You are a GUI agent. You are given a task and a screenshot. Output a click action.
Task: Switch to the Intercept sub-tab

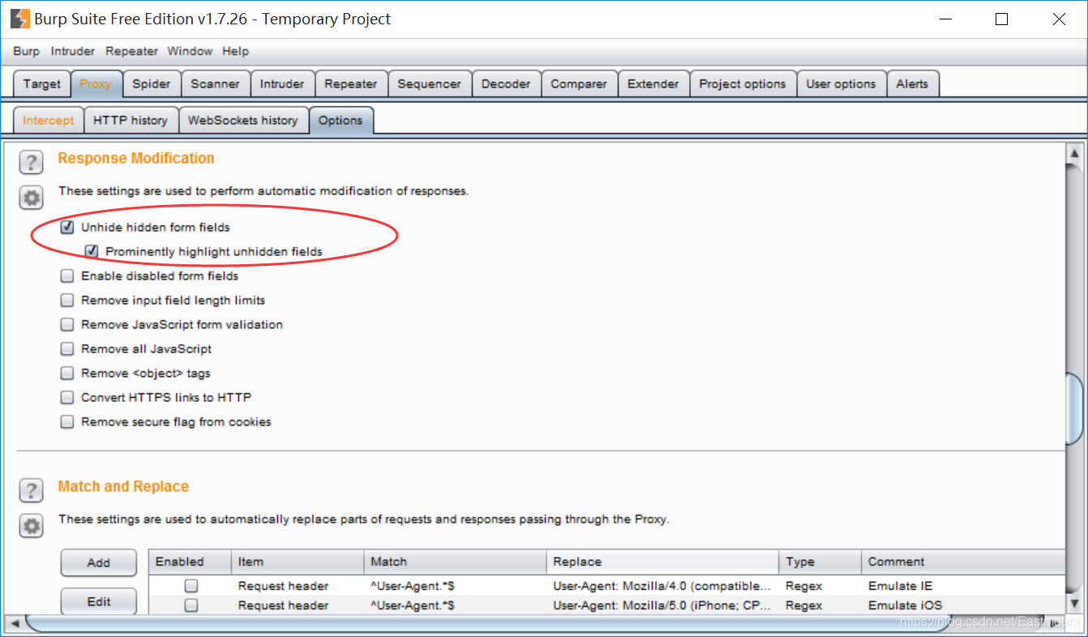[x=48, y=120]
